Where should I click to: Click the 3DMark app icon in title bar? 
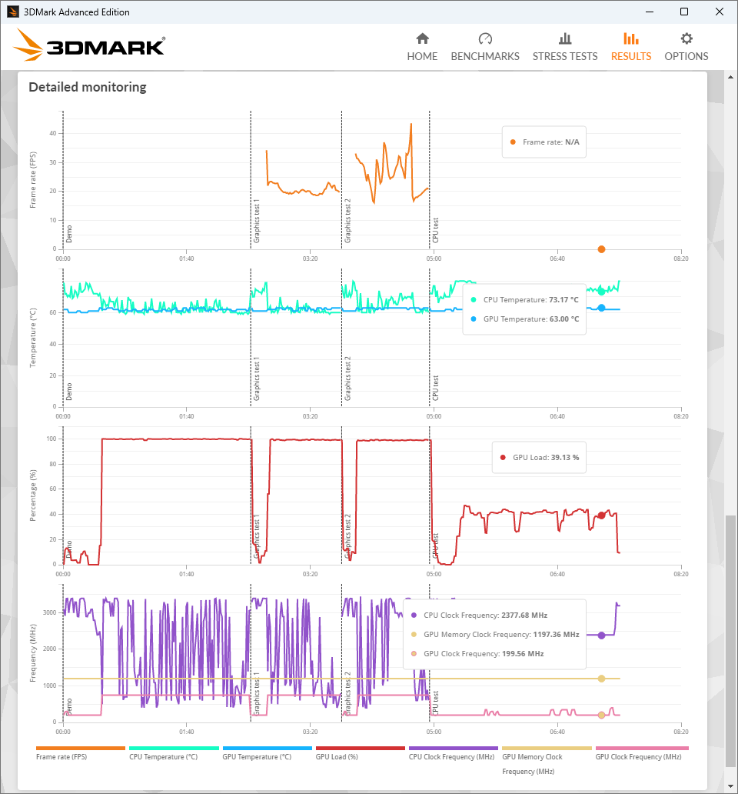click(13, 12)
